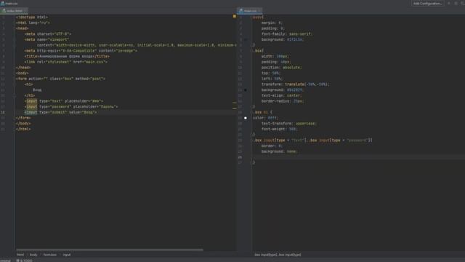
Task: Click the border: 0 line in main.css
Action: tap(272, 146)
